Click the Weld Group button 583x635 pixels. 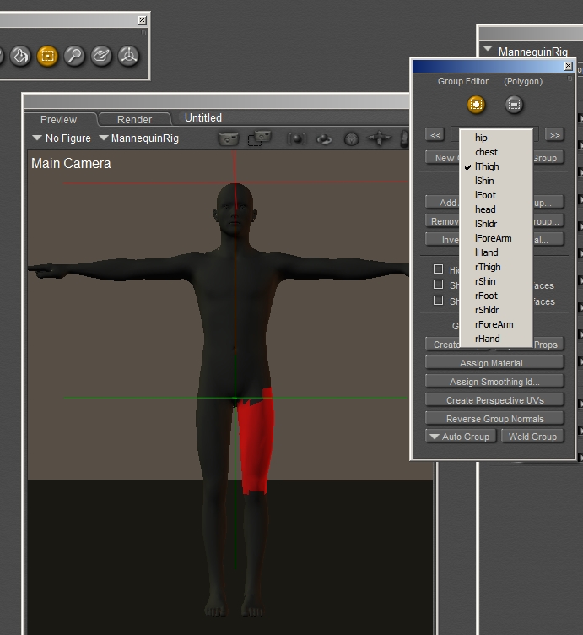click(532, 437)
